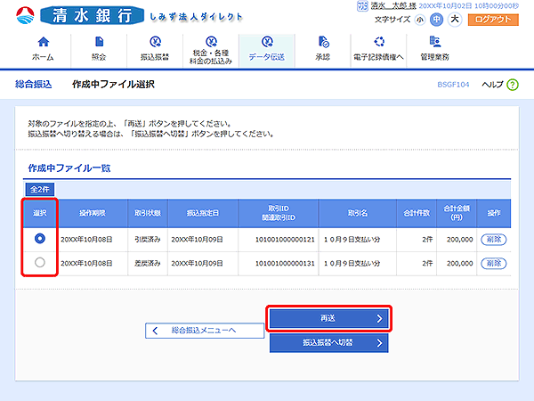This screenshot has height=401, width=534.
Task: Select the first file radio button (引戻済み)
Action: pyautogui.click(x=39, y=239)
